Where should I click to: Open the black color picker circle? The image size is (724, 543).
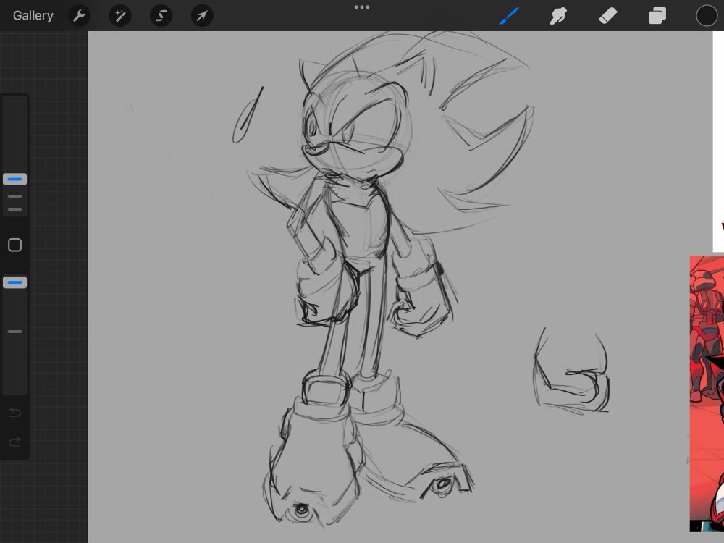(x=707, y=16)
